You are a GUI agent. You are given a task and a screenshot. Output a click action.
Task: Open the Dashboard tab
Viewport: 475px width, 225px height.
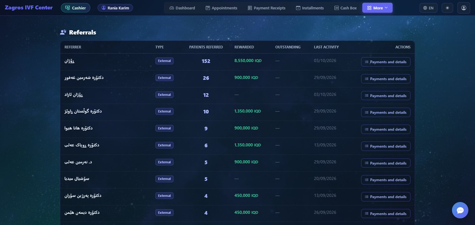click(x=182, y=8)
